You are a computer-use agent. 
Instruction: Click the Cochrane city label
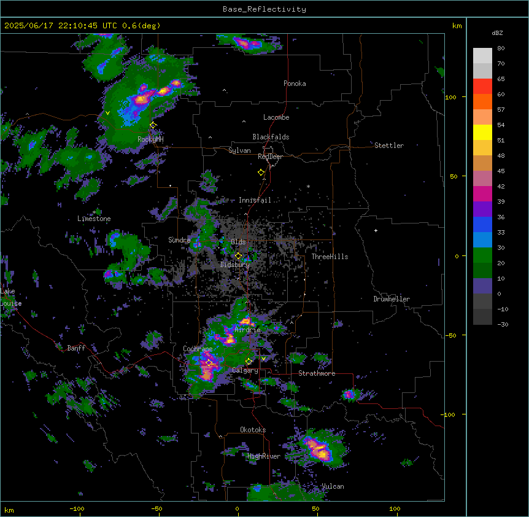point(198,349)
